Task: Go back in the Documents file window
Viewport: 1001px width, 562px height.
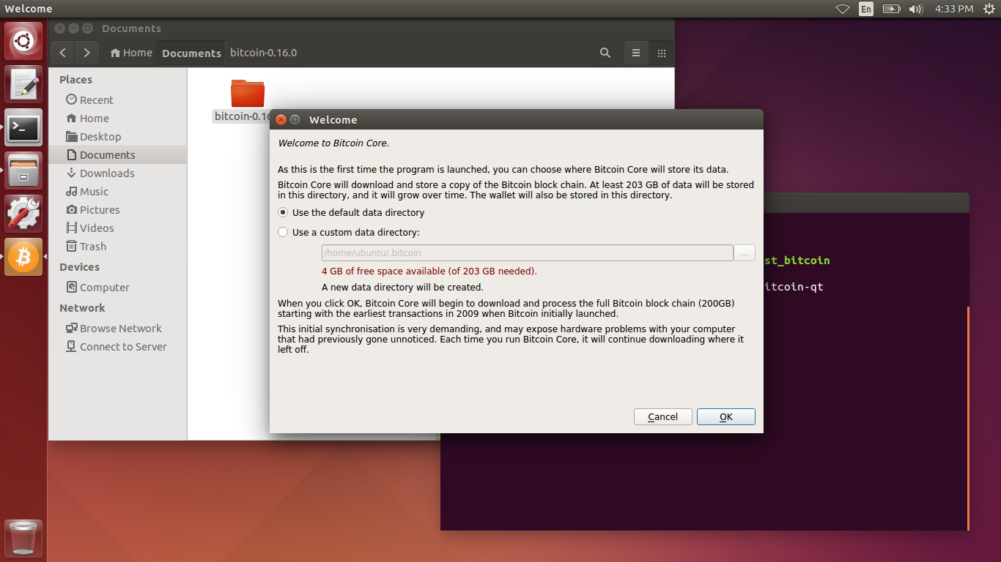Action: (x=63, y=53)
